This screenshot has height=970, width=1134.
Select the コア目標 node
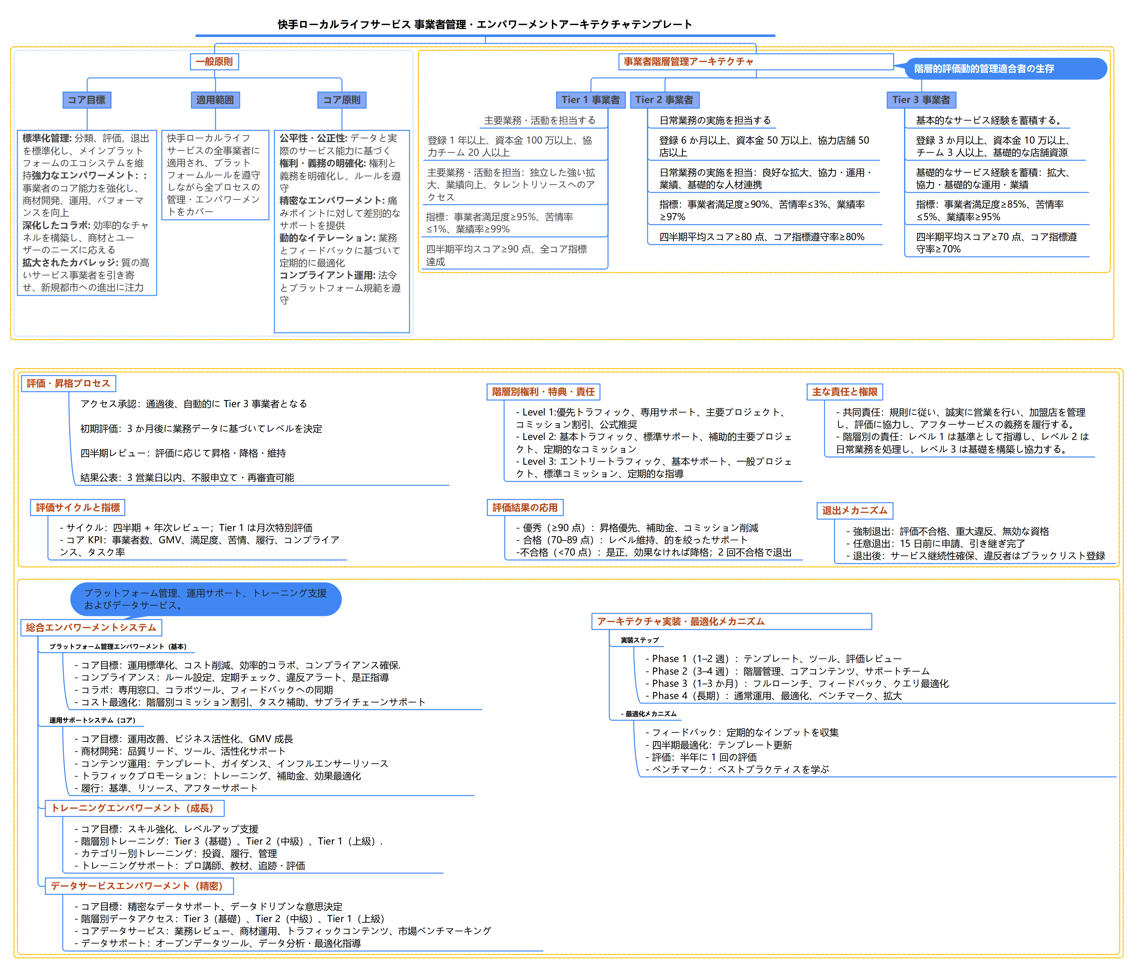[x=87, y=100]
